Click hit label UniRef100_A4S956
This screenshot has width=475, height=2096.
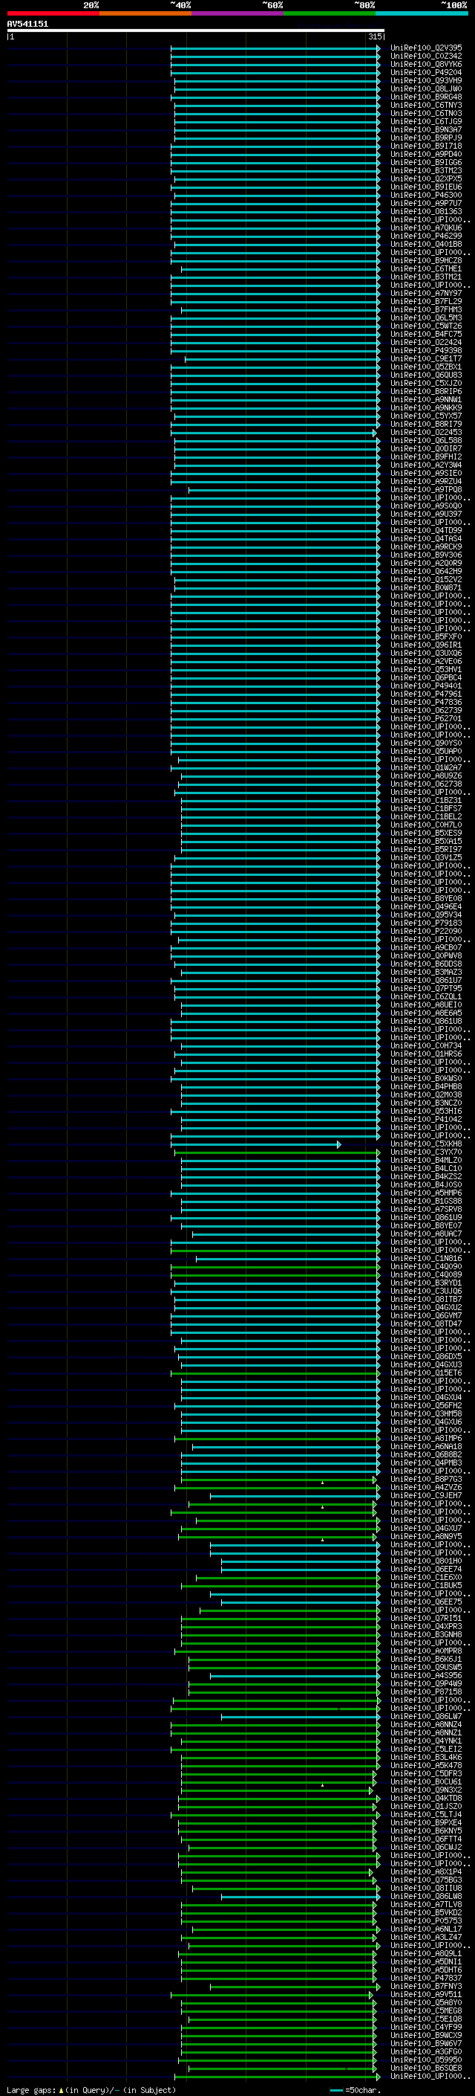[426, 1676]
